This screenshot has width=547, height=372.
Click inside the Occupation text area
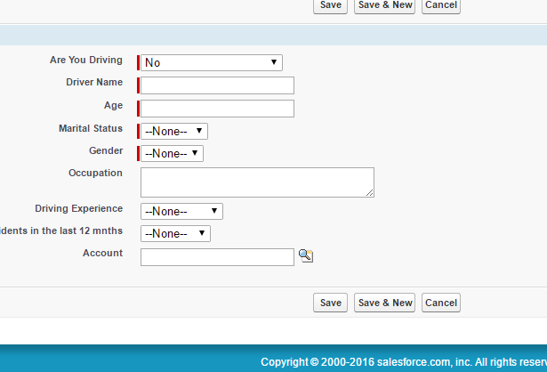point(257,182)
